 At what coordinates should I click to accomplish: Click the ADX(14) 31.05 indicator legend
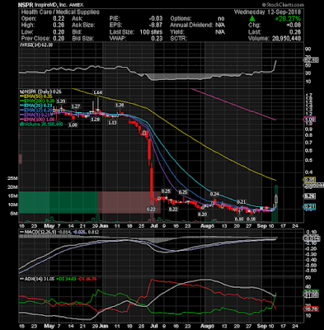coord(37,279)
